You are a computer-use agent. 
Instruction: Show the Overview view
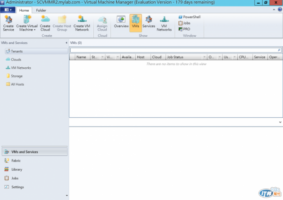121,22
